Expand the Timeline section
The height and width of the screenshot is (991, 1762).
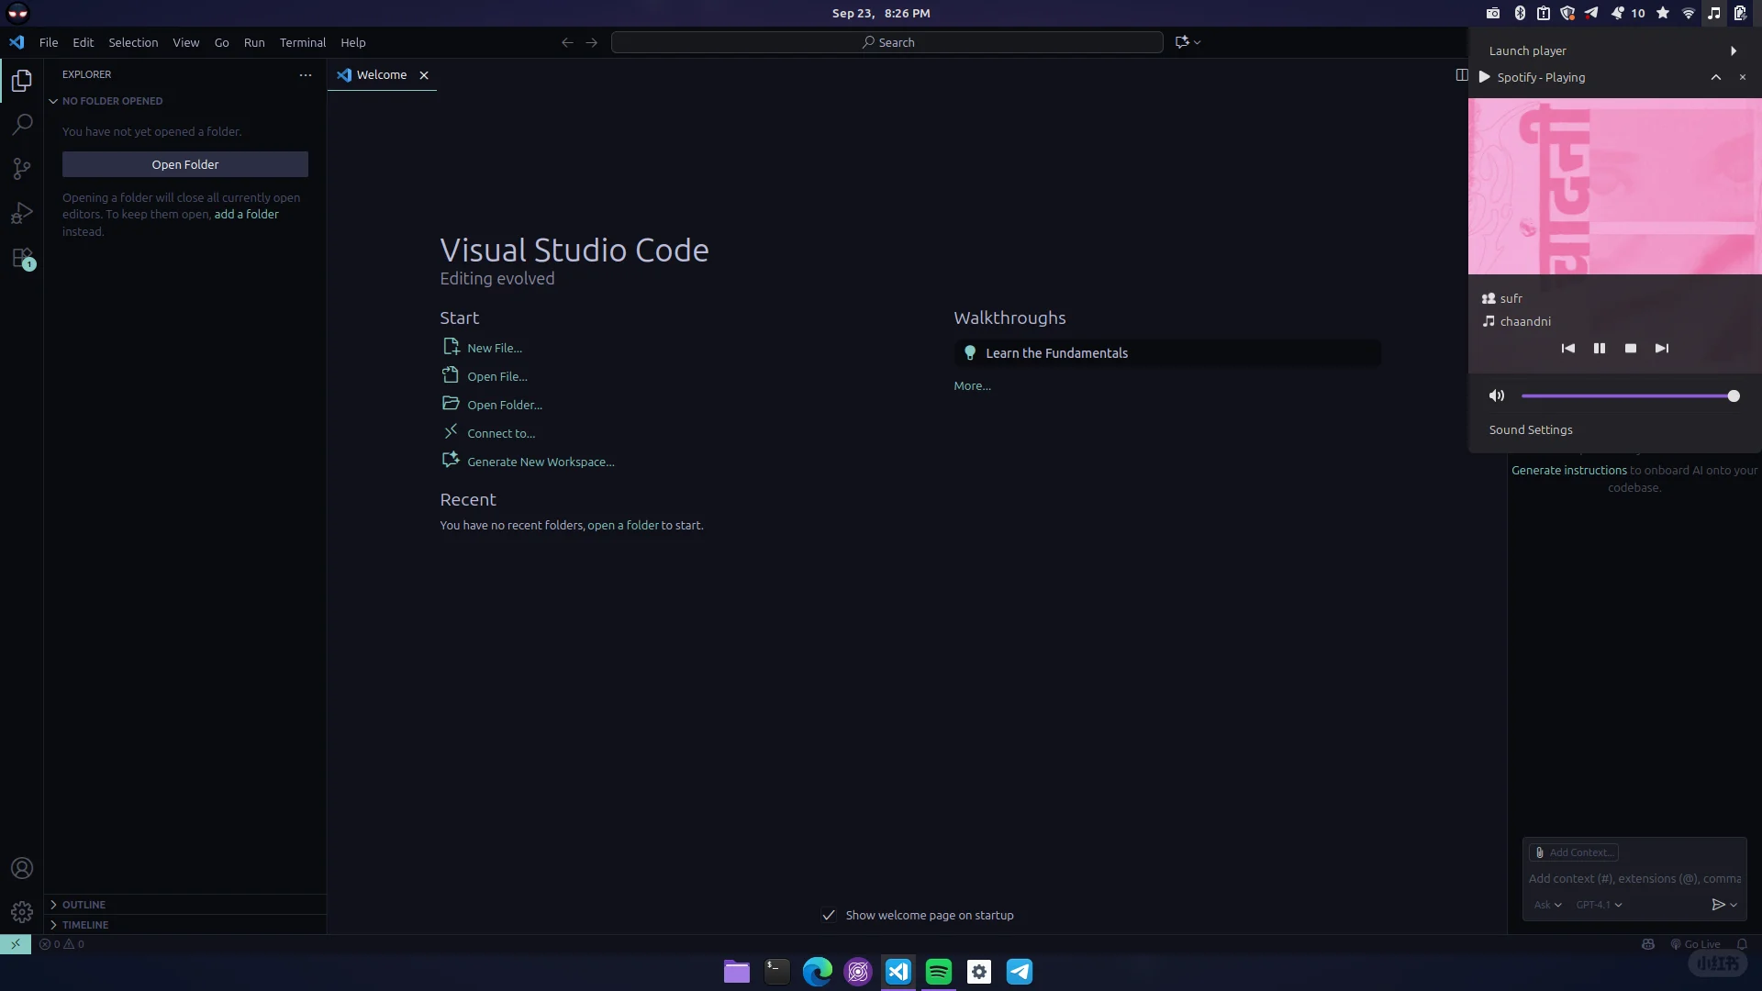click(84, 925)
